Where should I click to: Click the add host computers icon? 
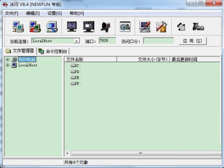pos(18,27)
